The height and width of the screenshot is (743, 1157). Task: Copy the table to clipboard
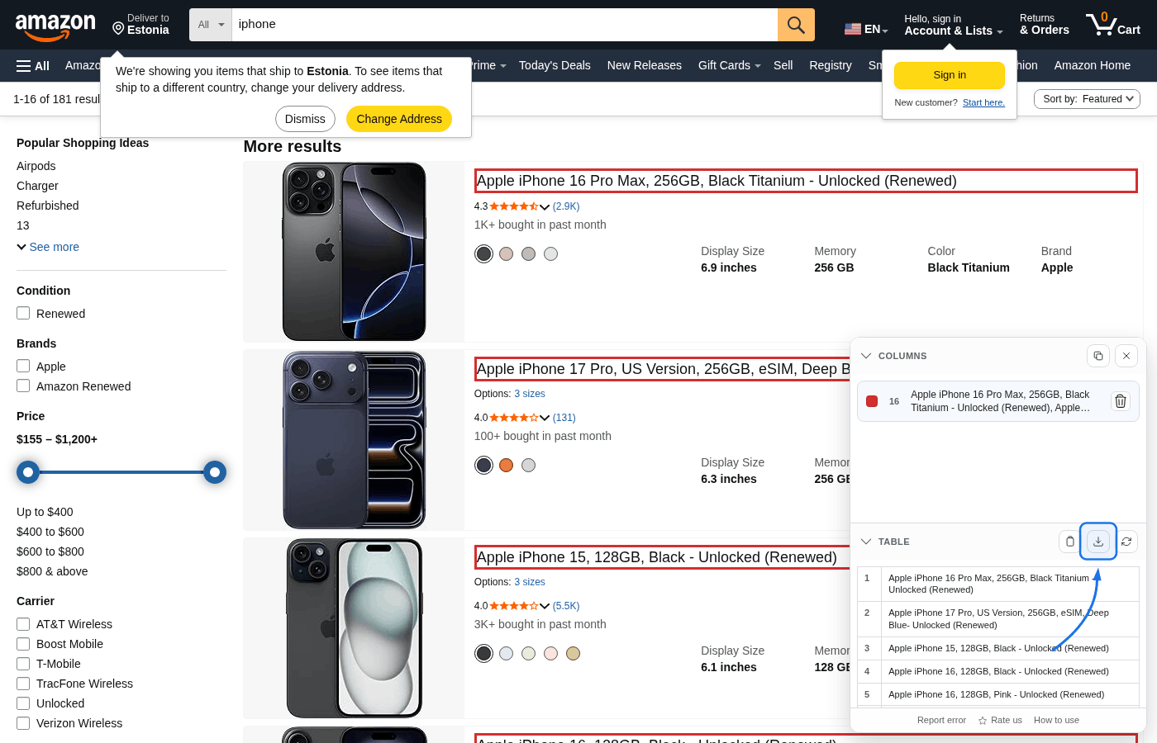pyautogui.click(x=1070, y=542)
